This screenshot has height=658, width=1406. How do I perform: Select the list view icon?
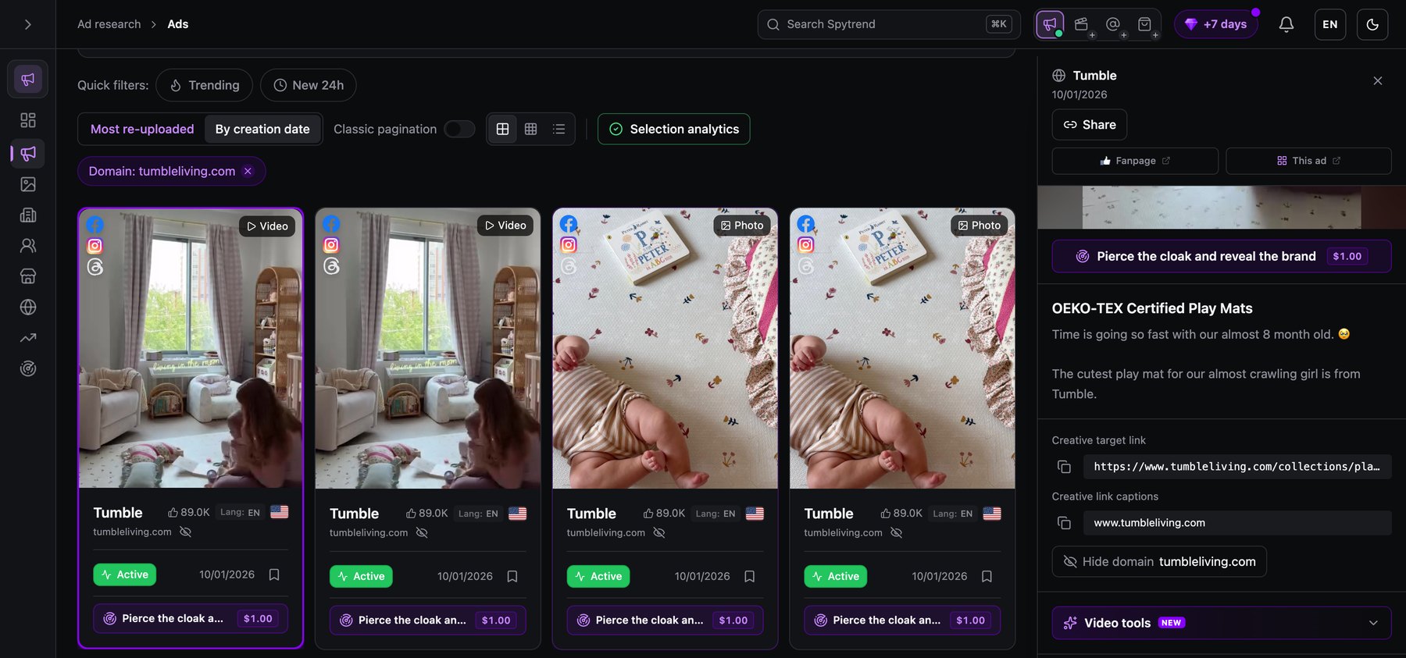point(558,129)
